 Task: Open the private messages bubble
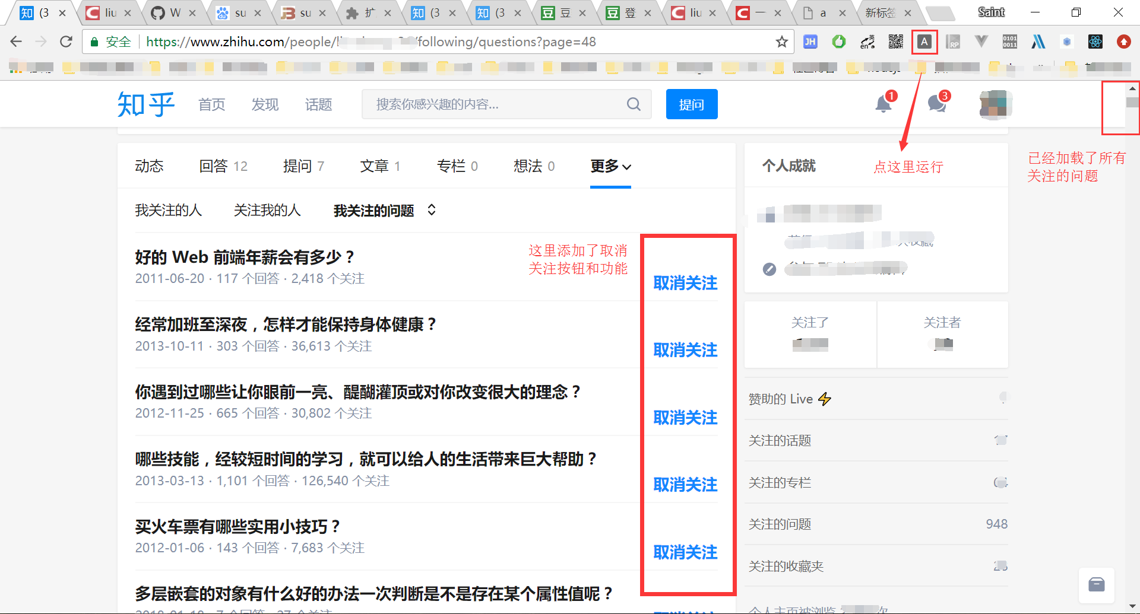(937, 104)
